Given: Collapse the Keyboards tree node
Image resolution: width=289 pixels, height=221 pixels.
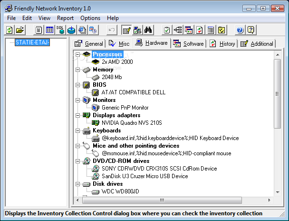Looking at the screenshot, I should (78, 131).
